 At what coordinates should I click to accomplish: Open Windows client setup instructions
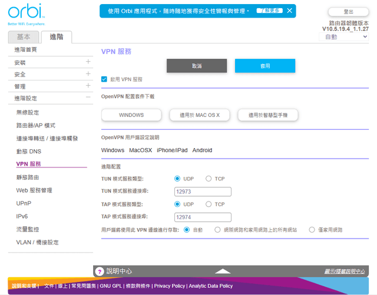coord(113,150)
